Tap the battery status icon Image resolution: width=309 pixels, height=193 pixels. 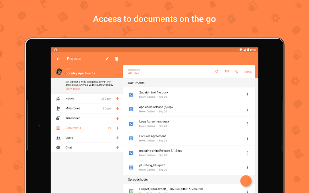[248, 50]
